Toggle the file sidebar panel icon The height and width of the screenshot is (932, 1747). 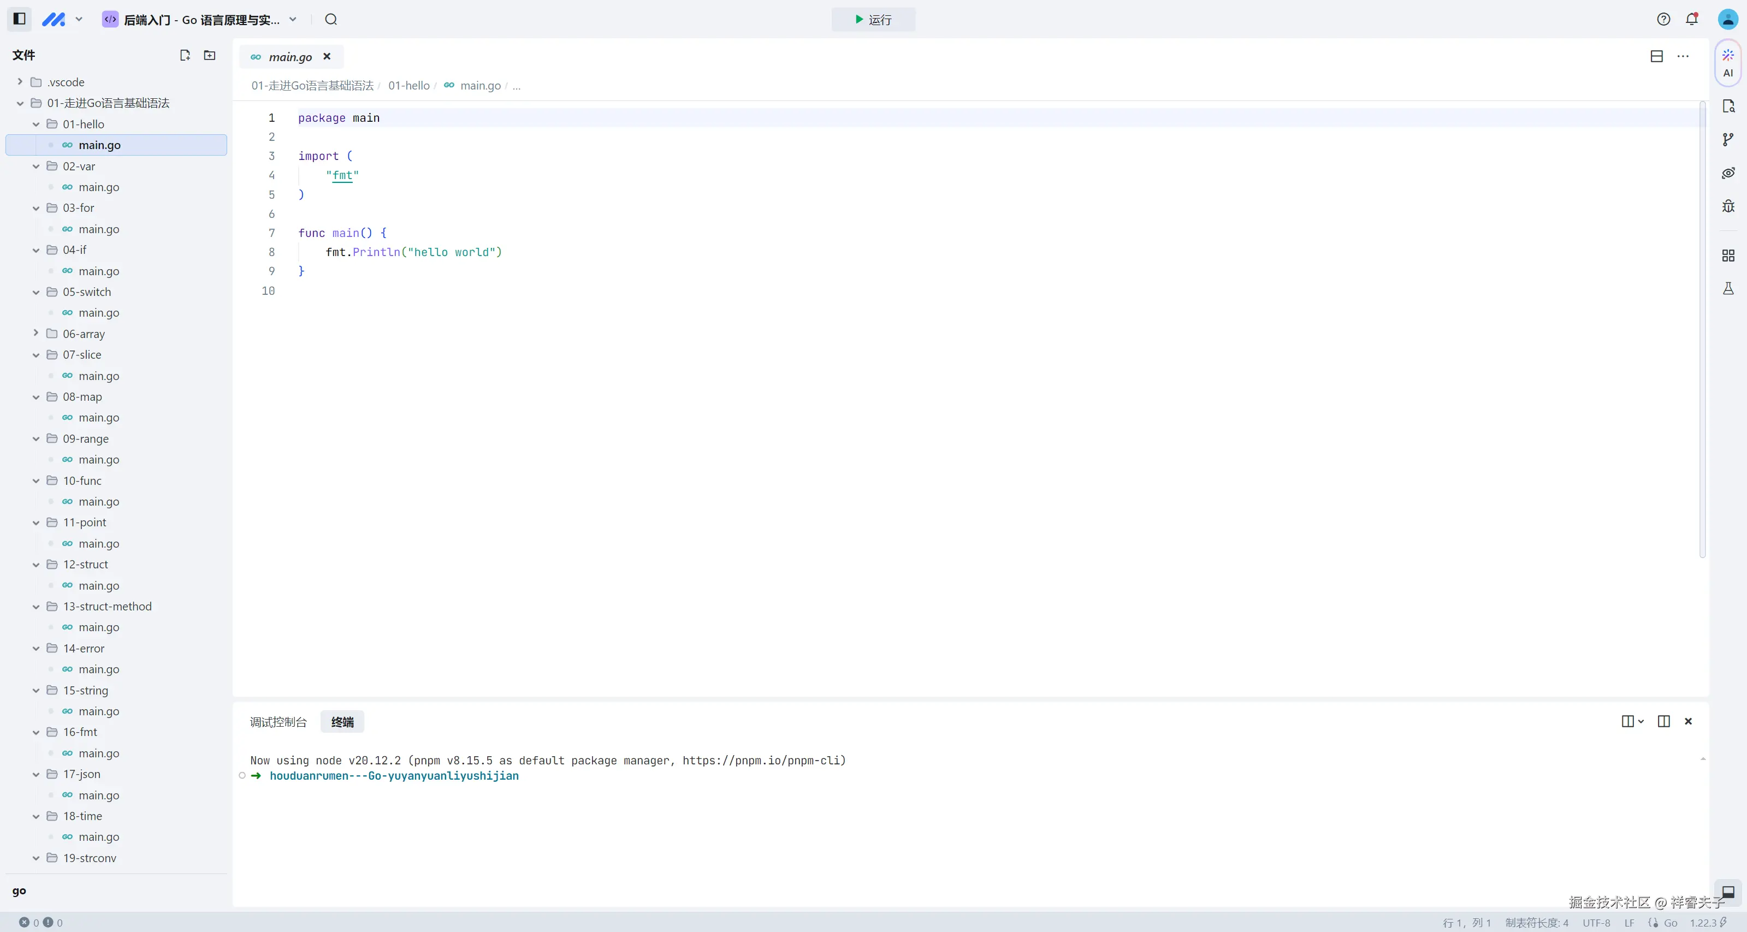click(x=20, y=19)
